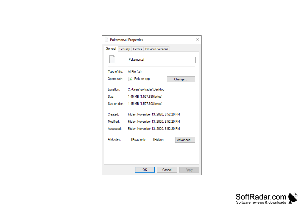Switch to Previous Versions tab
Viewport: 304px width, 211px height.
point(157,49)
